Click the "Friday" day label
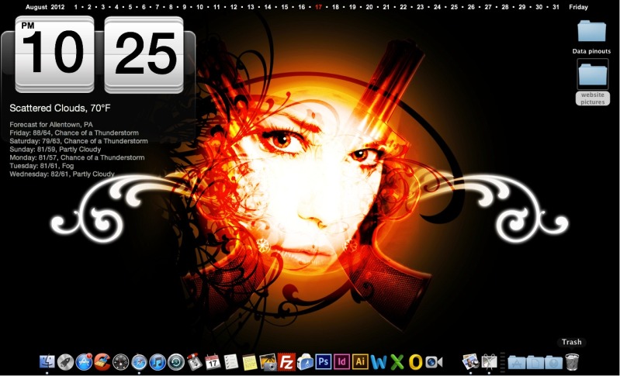 578,7
